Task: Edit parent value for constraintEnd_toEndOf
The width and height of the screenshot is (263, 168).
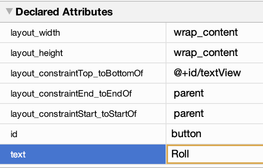Action: coord(189,94)
